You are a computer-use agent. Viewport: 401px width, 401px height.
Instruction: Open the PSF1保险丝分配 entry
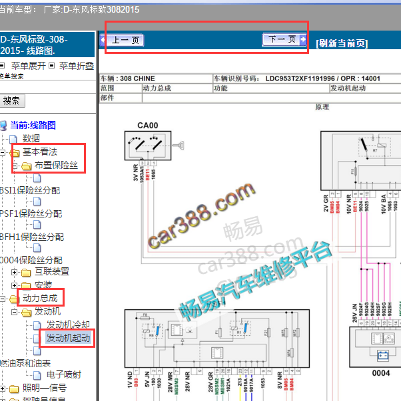click(x=31, y=213)
